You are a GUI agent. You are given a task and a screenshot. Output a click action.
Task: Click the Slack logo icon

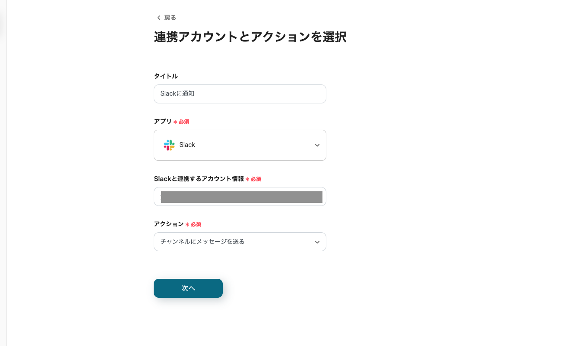pos(169,145)
